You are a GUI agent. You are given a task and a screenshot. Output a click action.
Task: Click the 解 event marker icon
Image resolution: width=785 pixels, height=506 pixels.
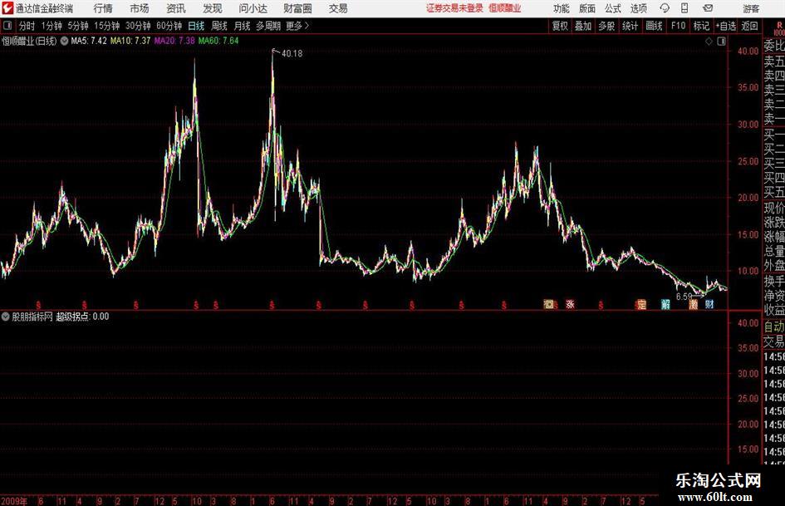pyautogui.click(x=665, y=304)
